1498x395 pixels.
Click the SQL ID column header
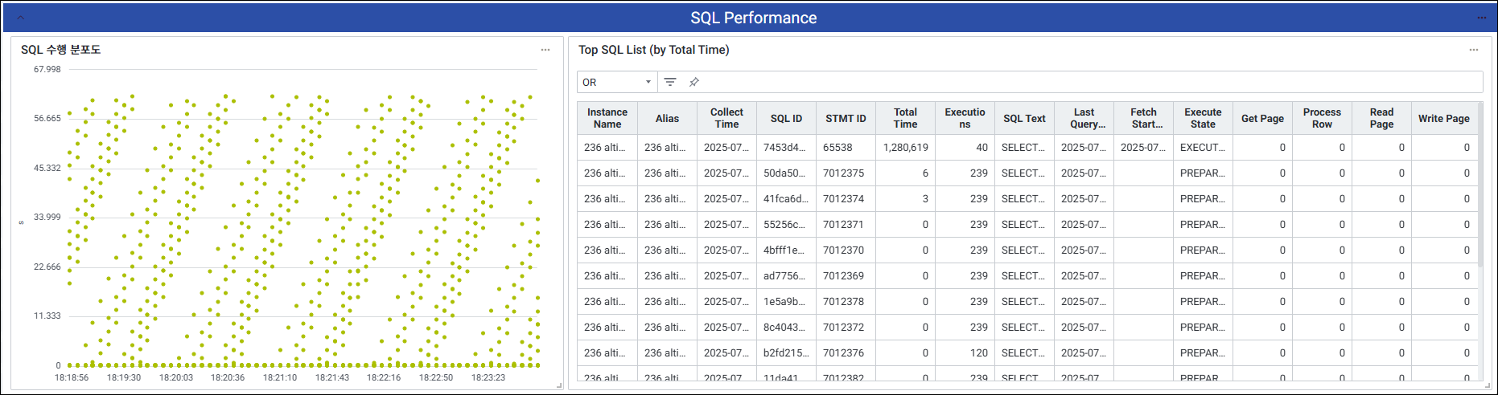pos(786,118)
